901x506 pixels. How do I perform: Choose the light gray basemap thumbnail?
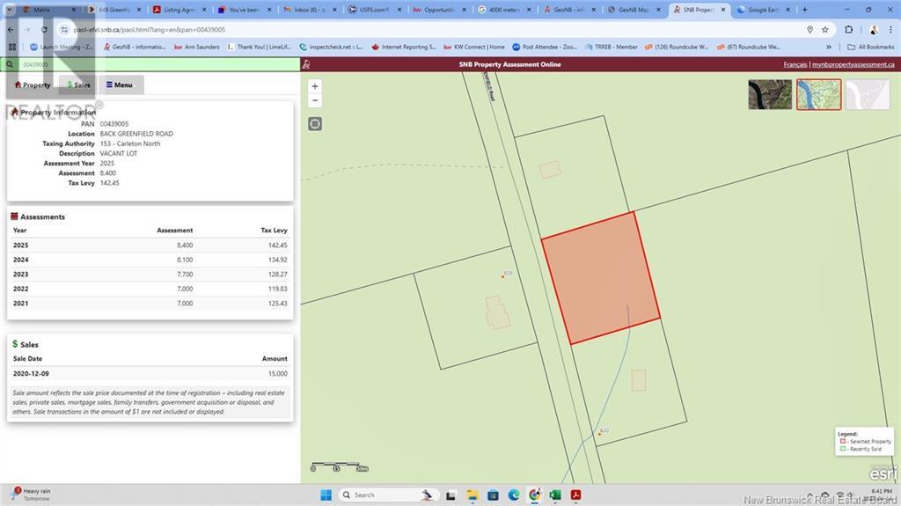coord(867,94)
